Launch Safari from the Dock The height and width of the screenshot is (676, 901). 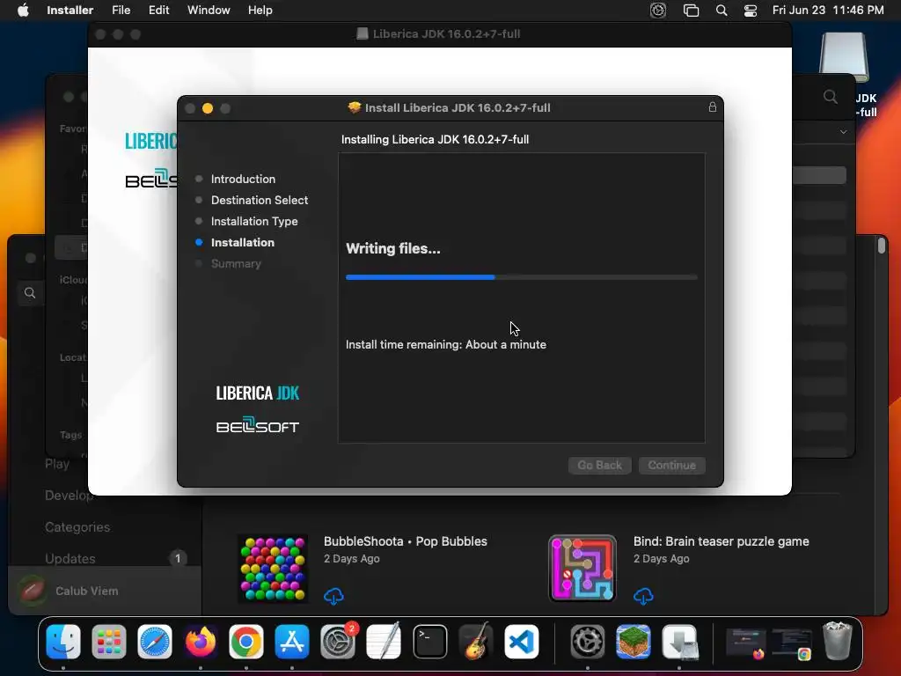point(155,641)
